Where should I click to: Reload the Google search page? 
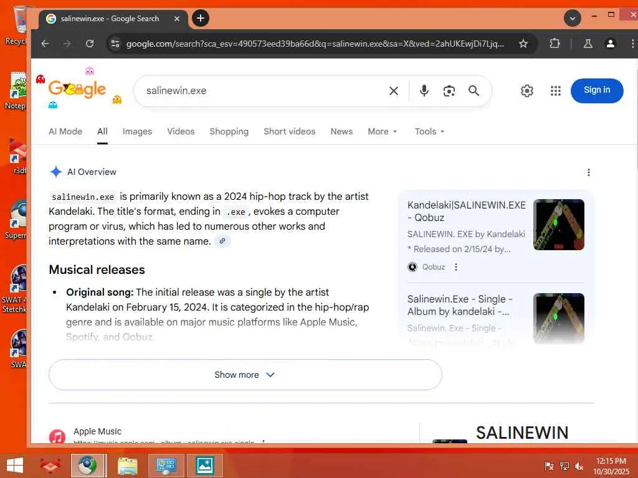(x=90, y=44)
